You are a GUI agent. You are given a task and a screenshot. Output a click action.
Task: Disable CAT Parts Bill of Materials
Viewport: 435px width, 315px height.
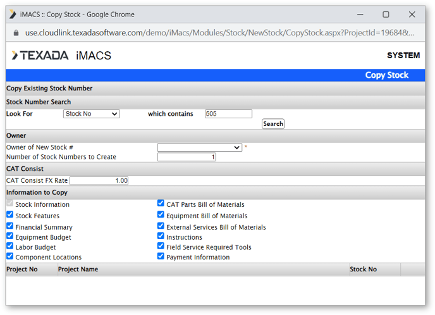coord(161,204)
